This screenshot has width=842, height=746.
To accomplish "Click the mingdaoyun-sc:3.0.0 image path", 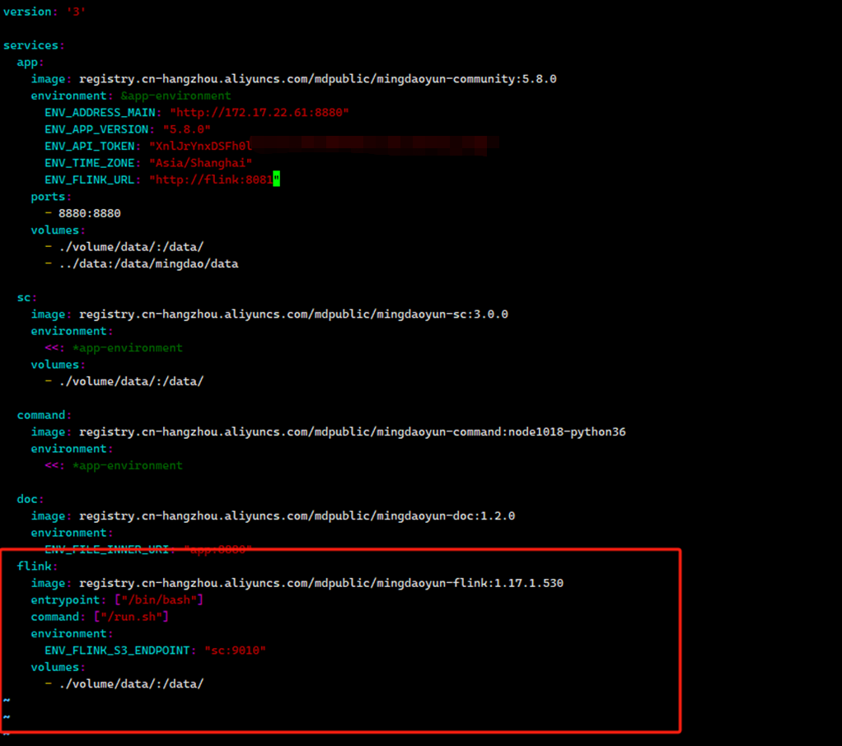I will (x=294, y=315).
